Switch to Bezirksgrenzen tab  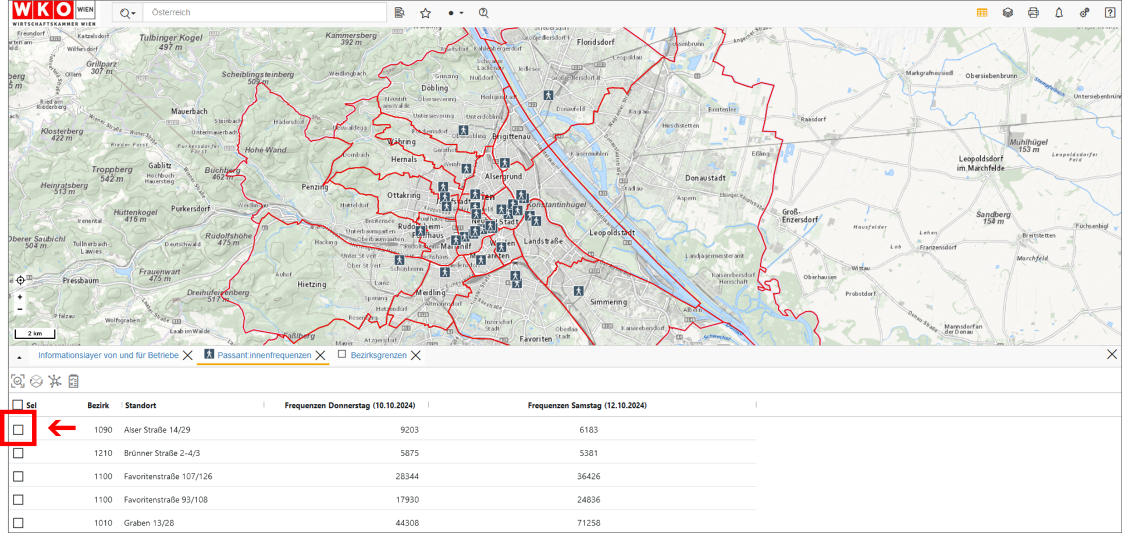[x=378, y=355]
